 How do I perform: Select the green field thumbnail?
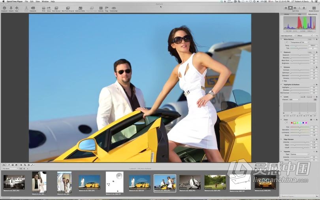(x=215, y=183)
